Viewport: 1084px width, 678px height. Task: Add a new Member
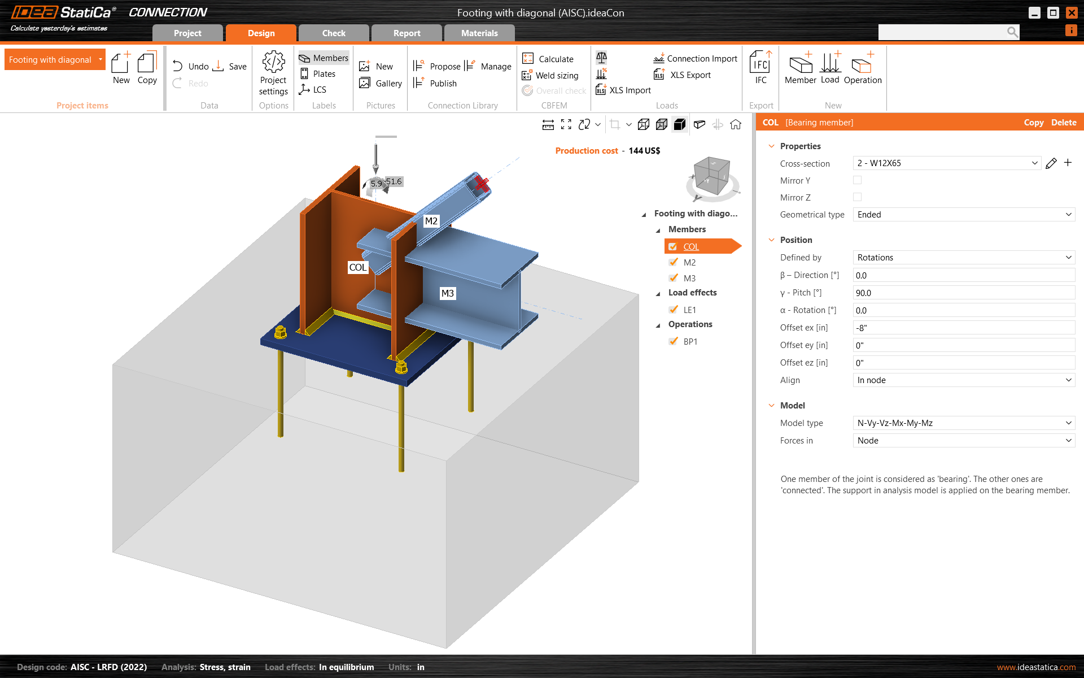pyautogui.click(x=800, y=64)
